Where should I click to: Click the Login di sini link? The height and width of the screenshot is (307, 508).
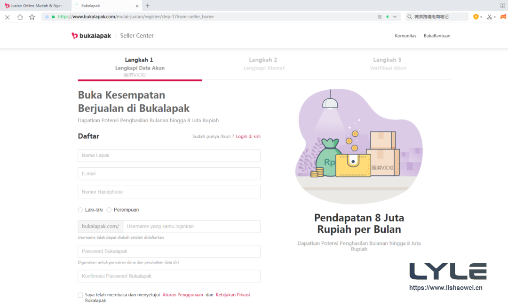coord(248,136)
